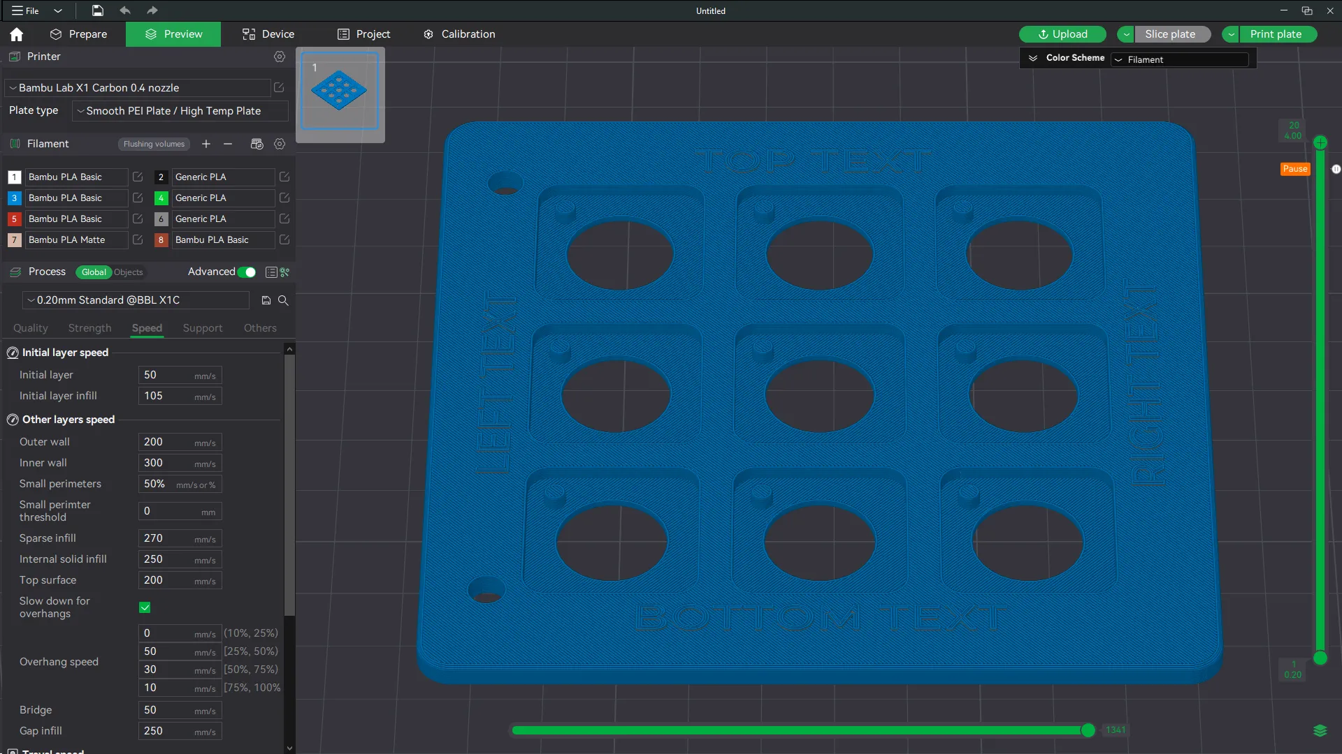Switch to the Prepare tab
Screen dimensions: 1342x754
[78, 34]
